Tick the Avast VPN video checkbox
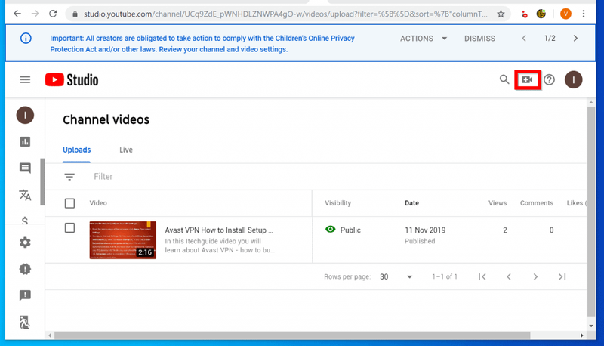604x346 pixels. coord(69,227)
